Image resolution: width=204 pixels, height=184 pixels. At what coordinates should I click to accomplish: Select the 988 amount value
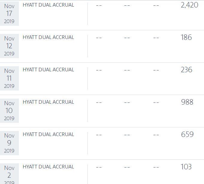click(187, 102)
